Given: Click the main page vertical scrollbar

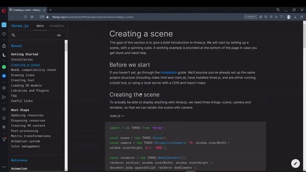Looking at the screenshot, I should pos(305,97).
